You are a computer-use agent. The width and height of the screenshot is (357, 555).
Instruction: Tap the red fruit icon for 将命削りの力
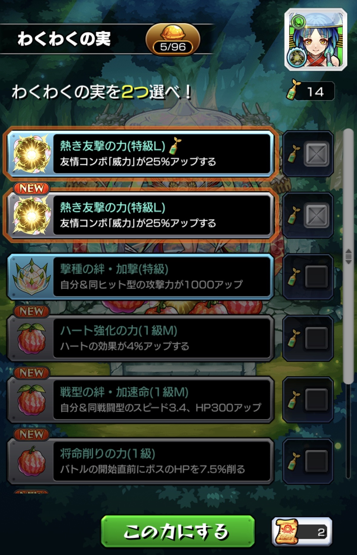click(31, 461)
